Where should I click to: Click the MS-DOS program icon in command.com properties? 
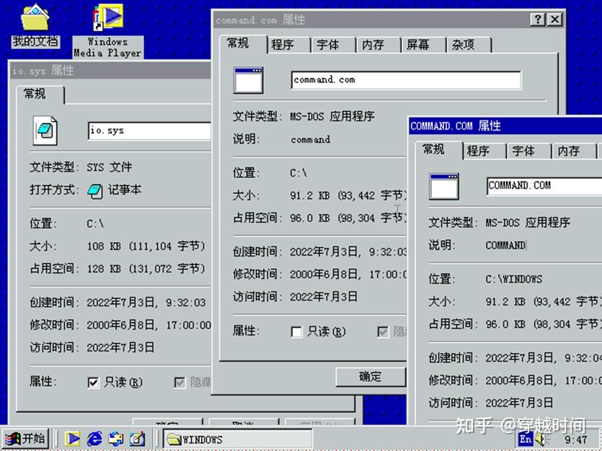pos(248,80)
